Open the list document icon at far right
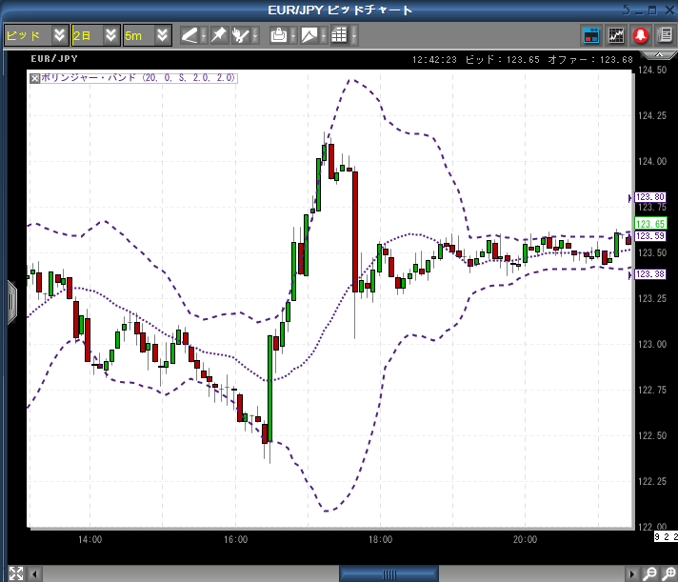678x582 pixels. pos(665,35)
